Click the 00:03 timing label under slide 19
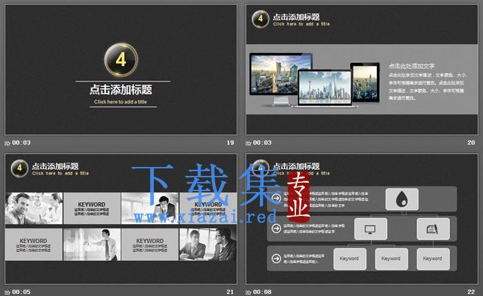The height and width of the screenshot is (296, 483). 21,143
